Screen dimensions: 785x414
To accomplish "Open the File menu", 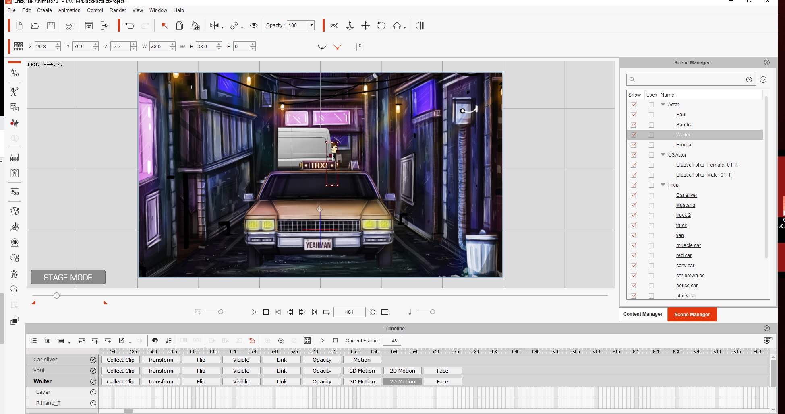I will pyautogui.click(x=12, y=10).
